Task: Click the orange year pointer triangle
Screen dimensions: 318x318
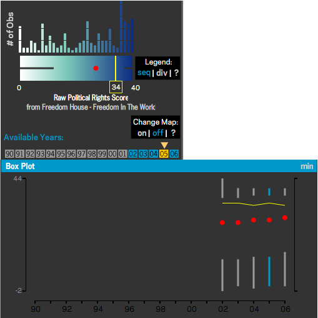Action: click(x=164, y=145)
